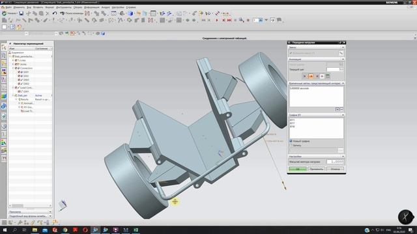Toggle the Joints checkbox in navigator

[x=16, y=64]
